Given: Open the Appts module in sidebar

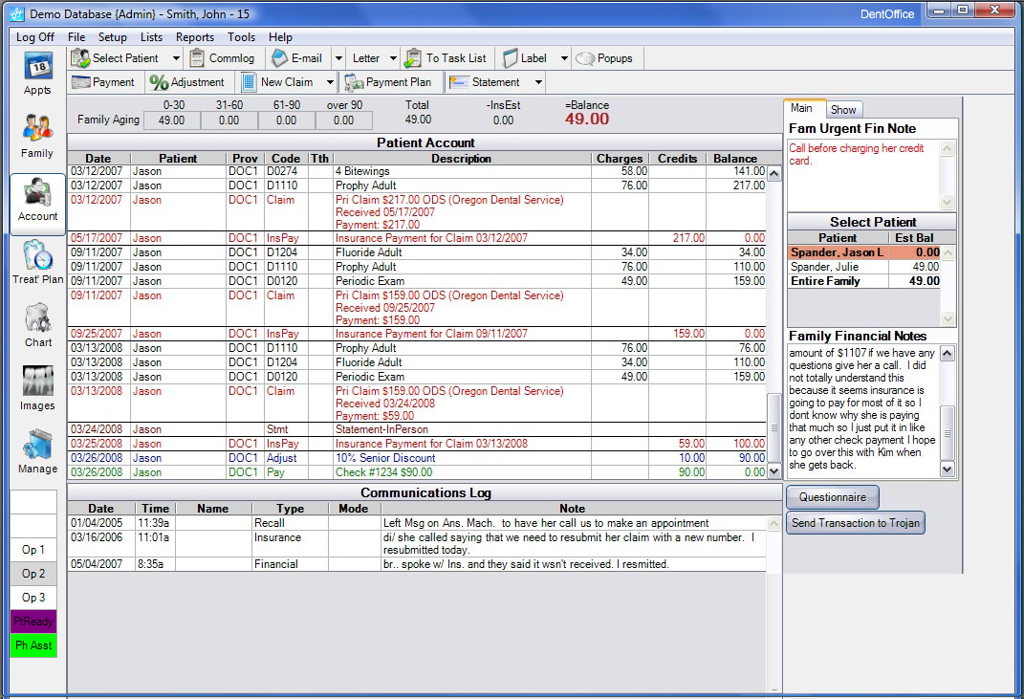Looking at the screenshot, I should pos(37,74).
